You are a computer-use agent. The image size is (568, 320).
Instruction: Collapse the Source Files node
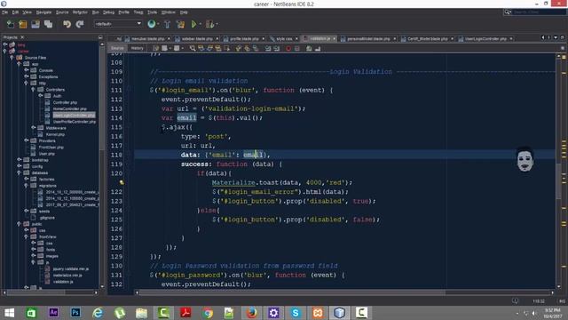(12, 58)
